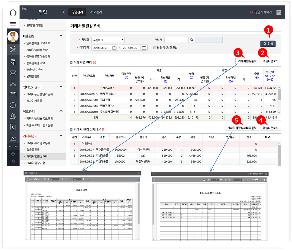
Task: Go to last page in 거래처원장 viewer
Action: [67, 179]
